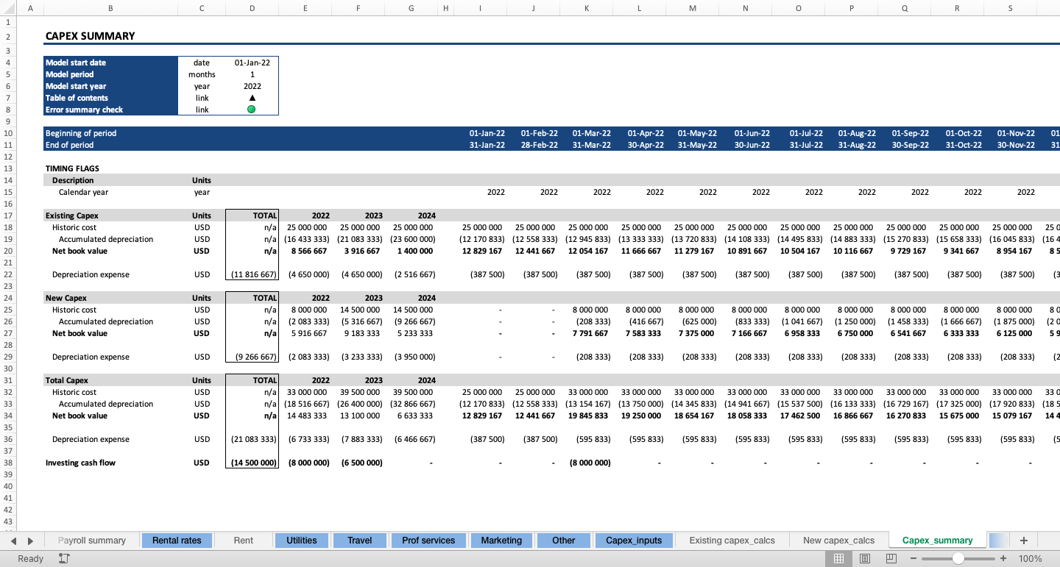
Task: Click the 5 916 667 new capex net value
Action: pyautogui.click(x=311, y=333)
